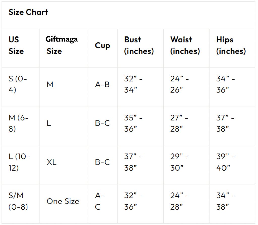Image resolution: width=258 pixels, height=225 pixels.
Task: Select the One Size Giftmaga cell
Action: 63,201
